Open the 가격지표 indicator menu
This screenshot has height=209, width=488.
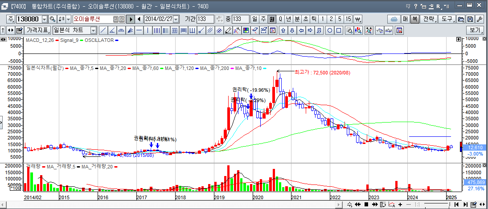click(38, 30)
